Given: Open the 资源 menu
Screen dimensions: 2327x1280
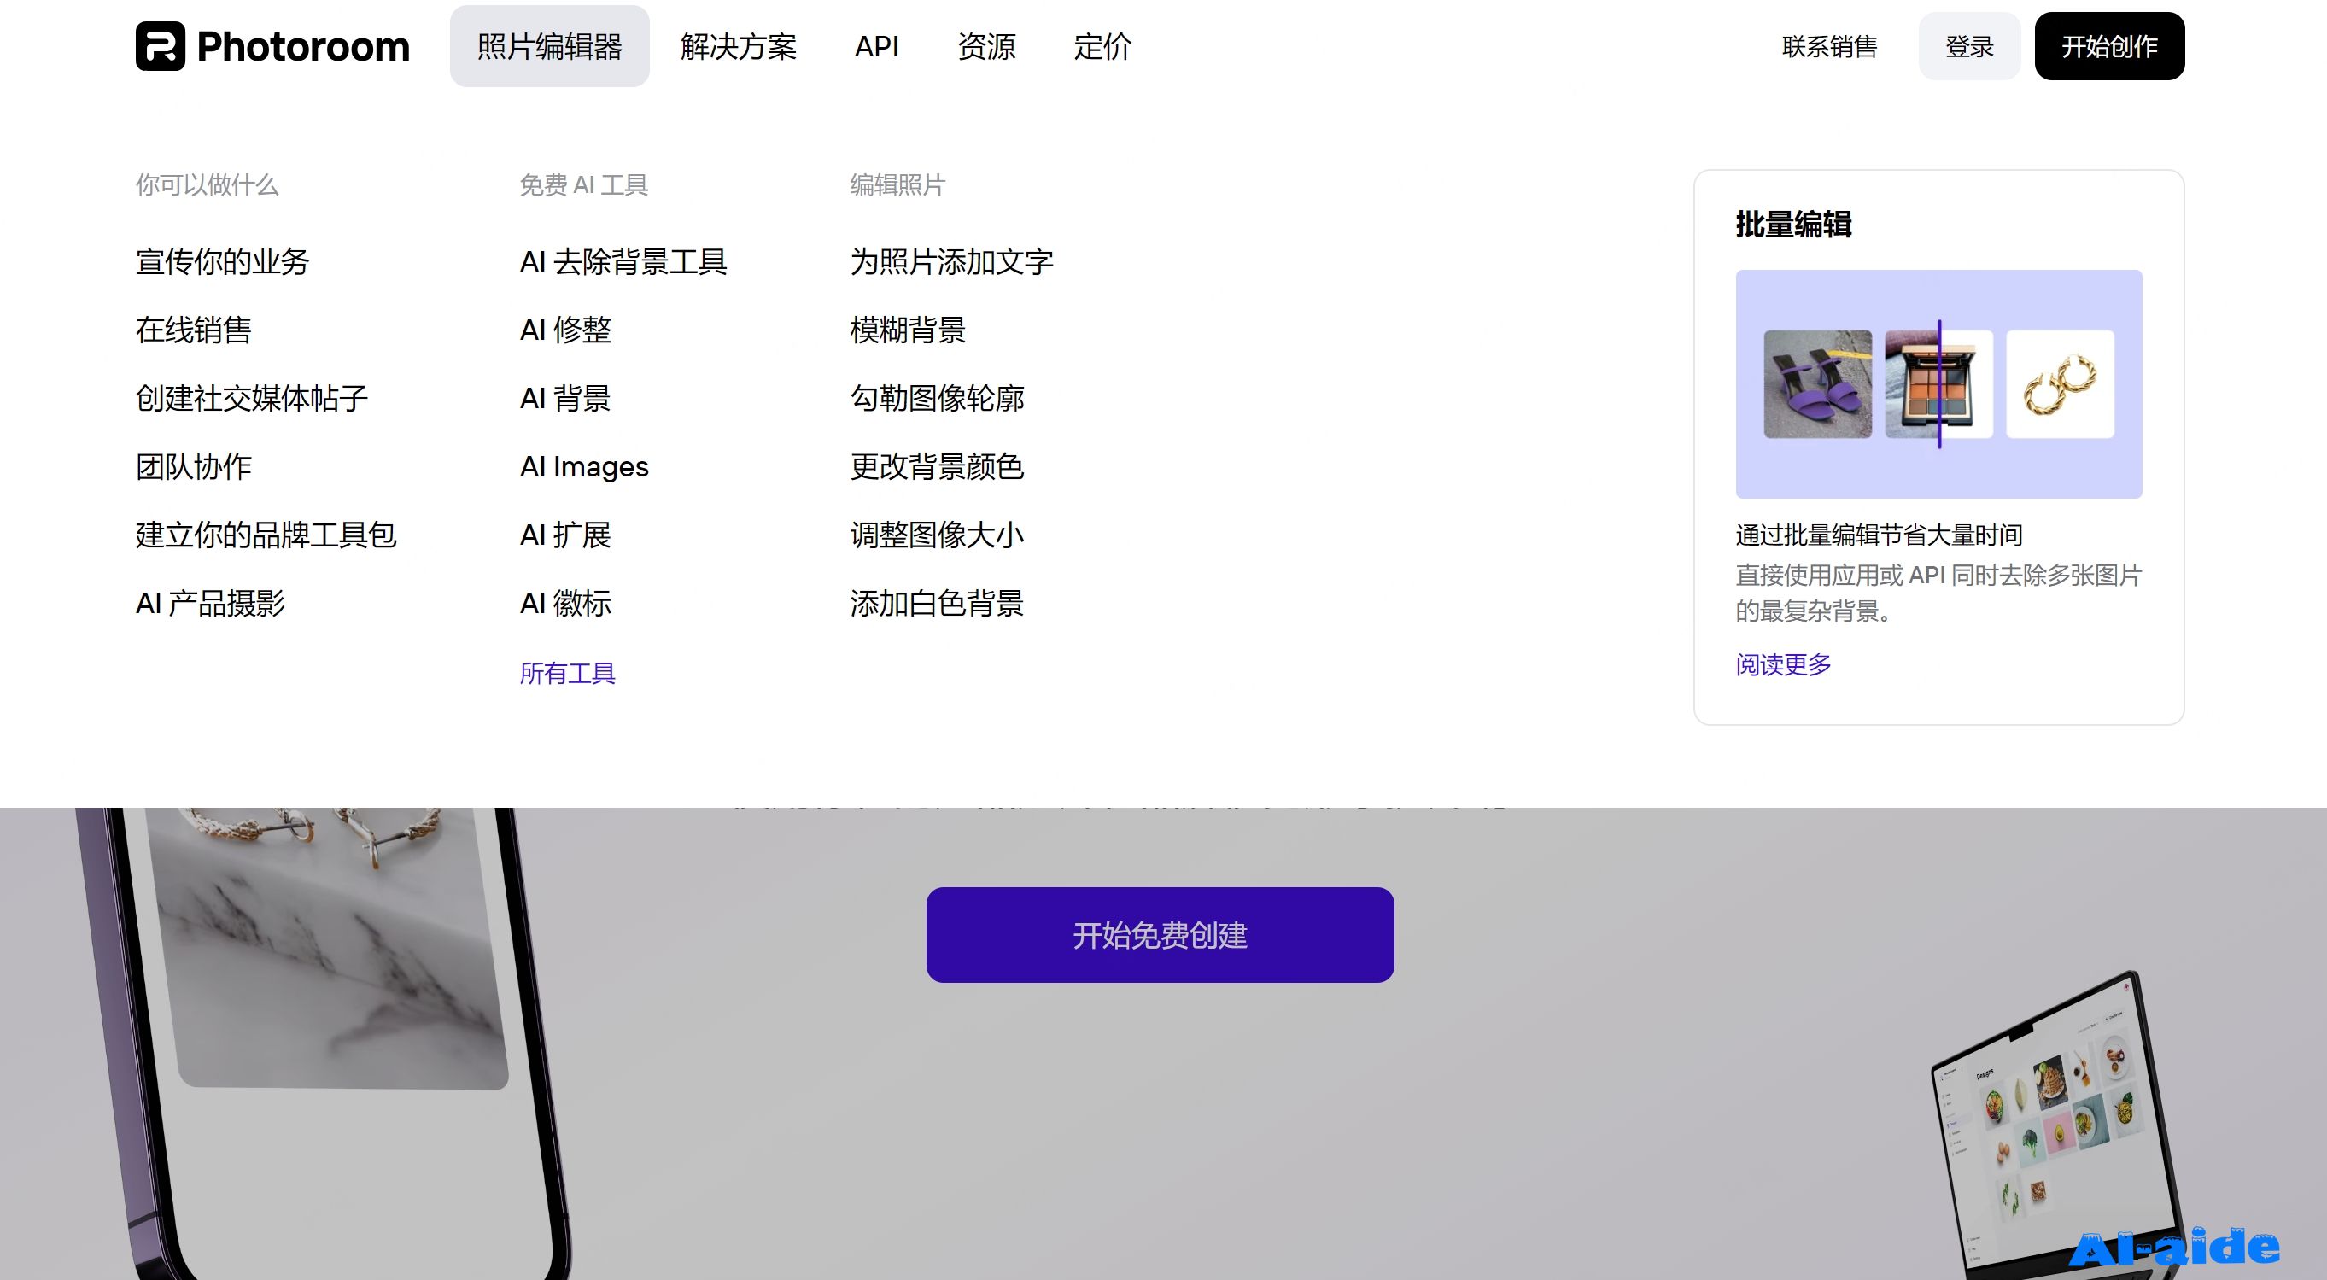Looking at the screenshot, I should click(986, 46).
